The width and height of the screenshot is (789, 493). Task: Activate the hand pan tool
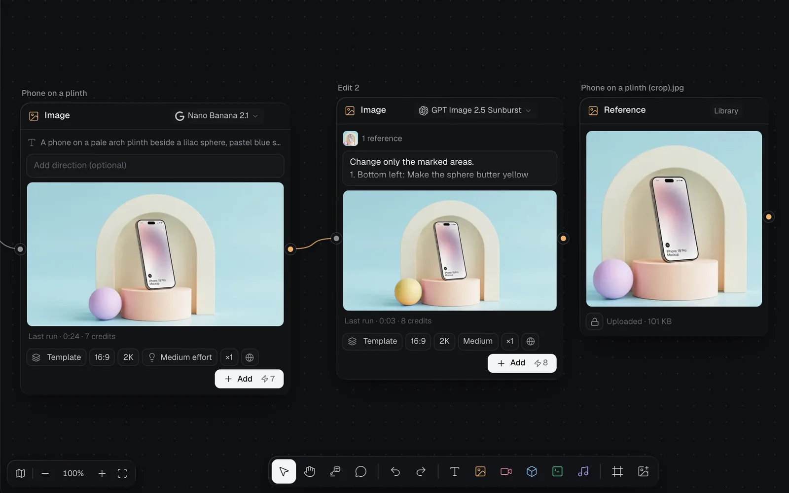click(x=310, y=472)
